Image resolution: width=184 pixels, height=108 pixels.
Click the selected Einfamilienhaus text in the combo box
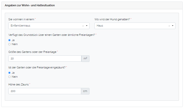point(20,26)
